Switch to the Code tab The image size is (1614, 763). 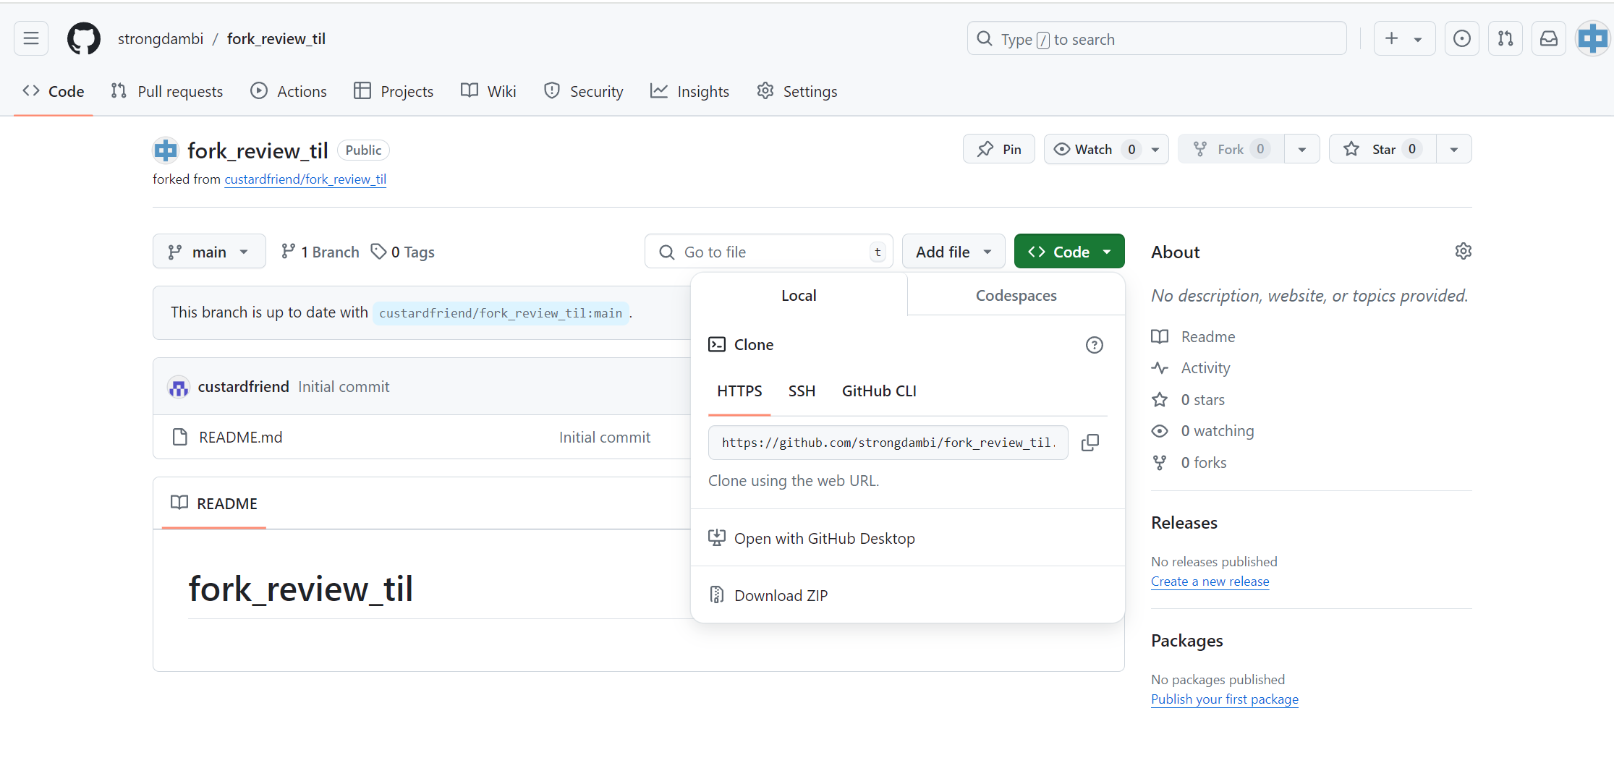(54, 92)
